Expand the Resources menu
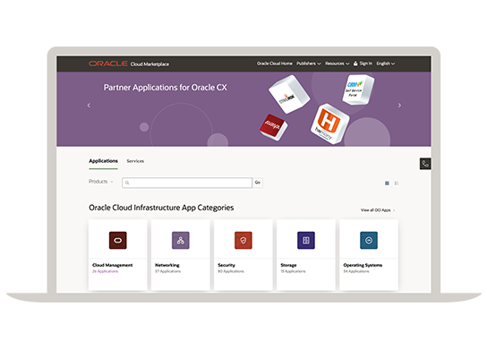This screenshot has height=358, width=487. point(337,64)
